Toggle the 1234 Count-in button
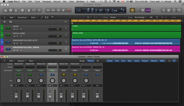This screenshot has height=106, width=184. pos(148,10)
